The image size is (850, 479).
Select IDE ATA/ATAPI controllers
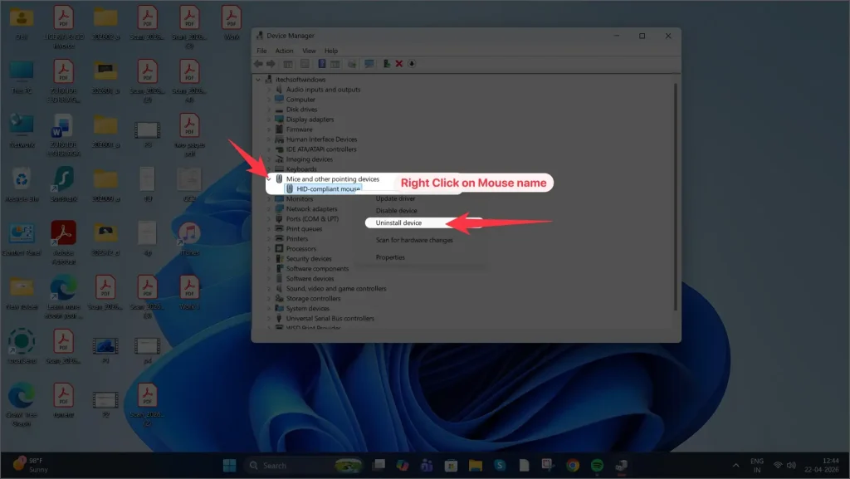point(321,149)
